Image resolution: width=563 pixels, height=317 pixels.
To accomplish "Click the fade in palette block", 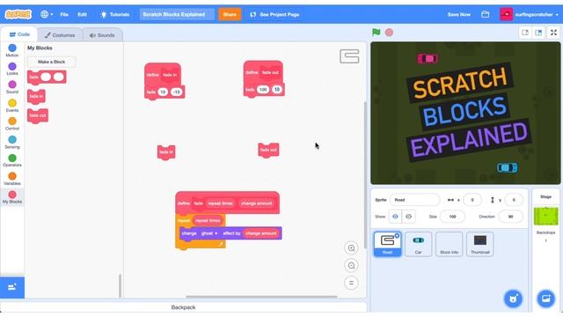I will [36, 96].
